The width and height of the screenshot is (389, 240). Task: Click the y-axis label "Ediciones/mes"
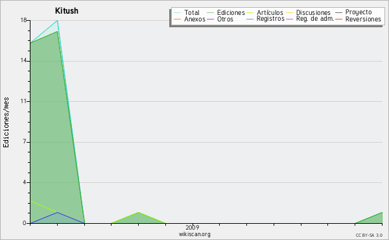pyautogui.click(x=6, y=123)
